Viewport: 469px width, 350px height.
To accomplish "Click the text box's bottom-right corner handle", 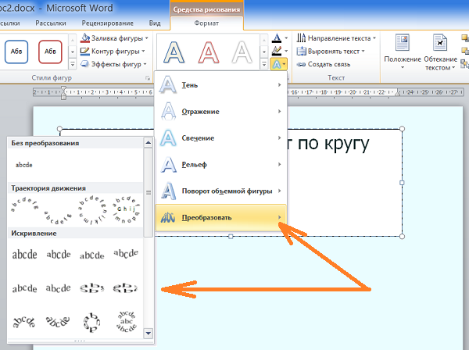I will coord(402,237).
